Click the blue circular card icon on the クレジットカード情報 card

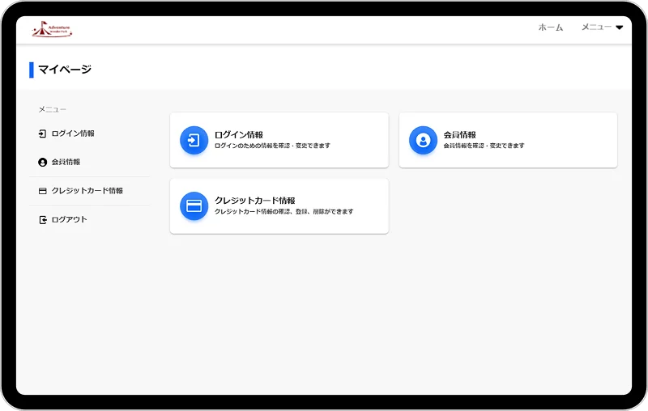click(x=194, y=205)
